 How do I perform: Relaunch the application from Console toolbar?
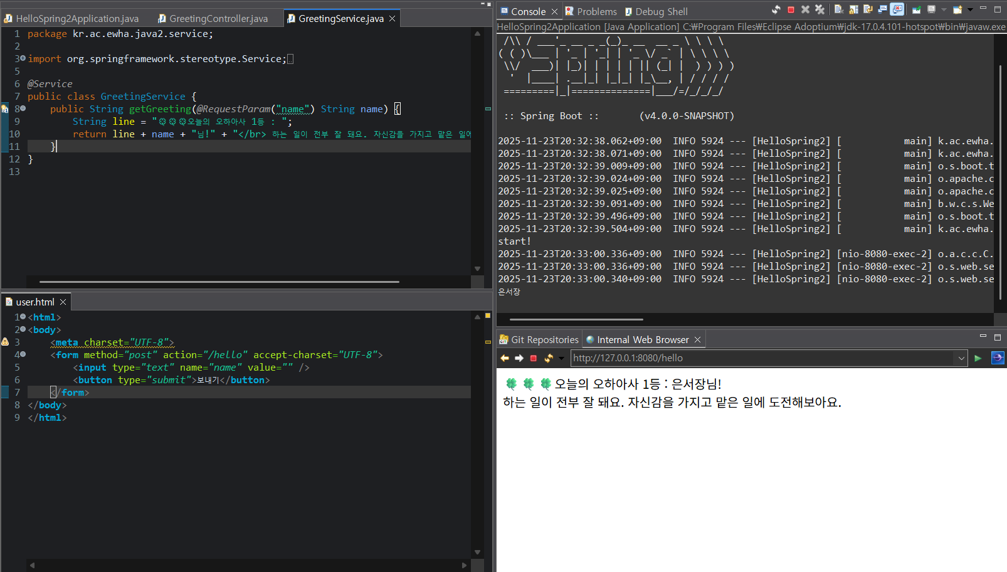[x=776, y=9]
